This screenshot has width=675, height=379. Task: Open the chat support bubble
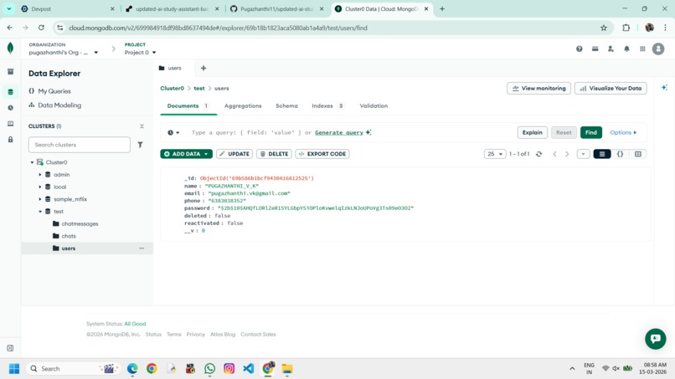[655, 339]
